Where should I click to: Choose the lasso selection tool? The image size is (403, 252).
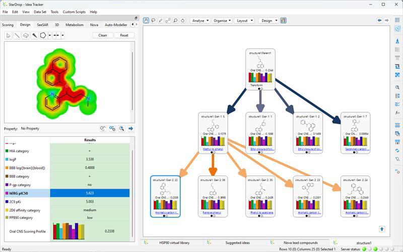(x=154, y=21)
